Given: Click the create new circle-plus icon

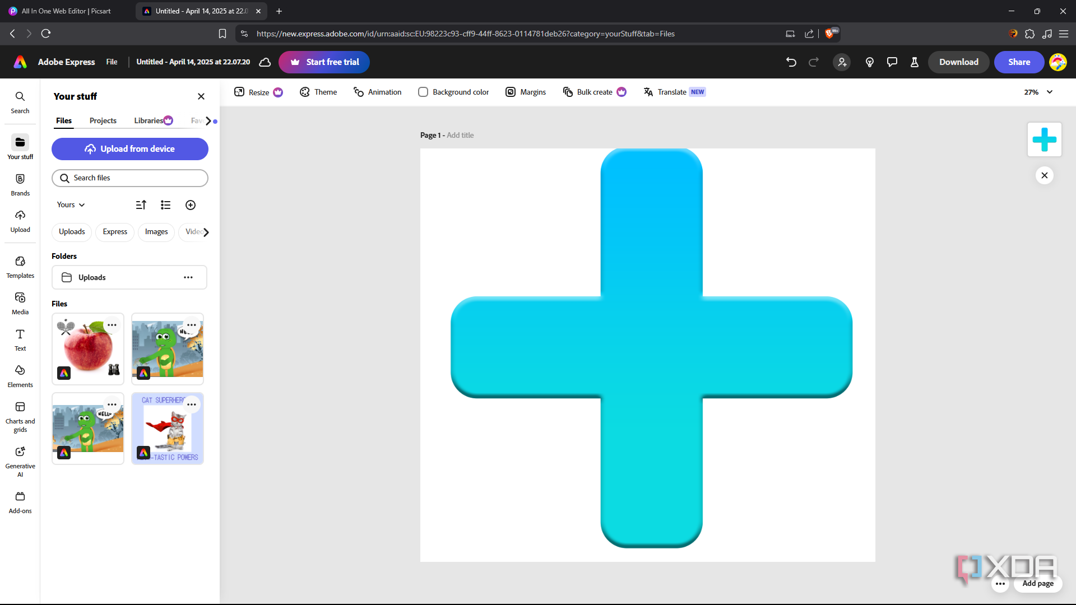Looking at the screenshot, I should (191, 205).
